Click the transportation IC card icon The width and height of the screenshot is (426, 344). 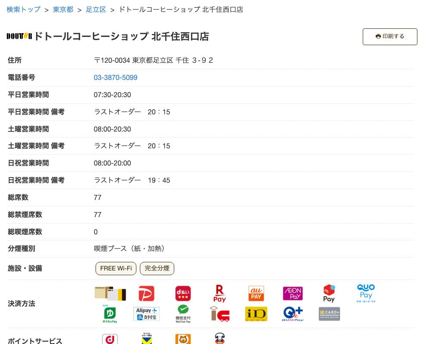tap(219, 314)
